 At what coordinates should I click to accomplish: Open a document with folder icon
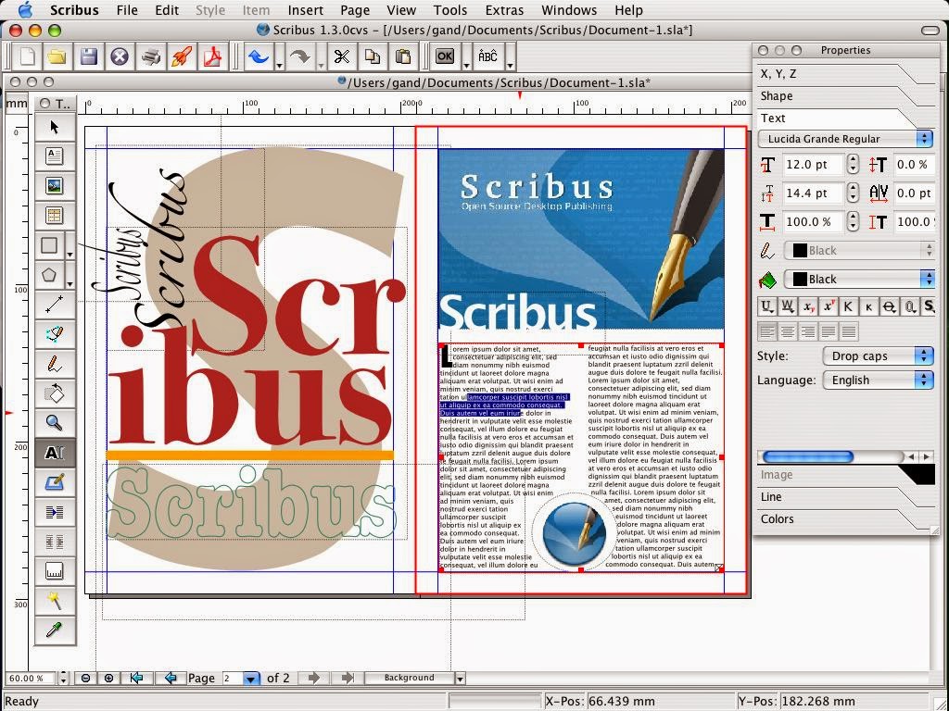[57, 56]
